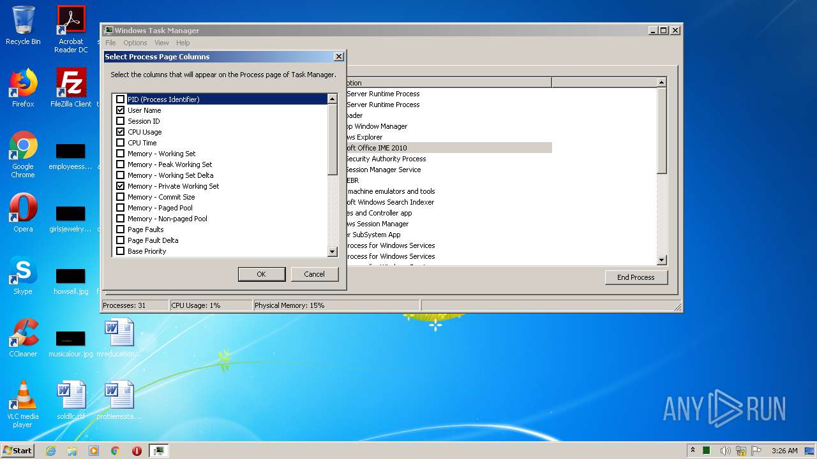
Task: Open Acrobat Reader DC desktop icon
Action: tap(71, 29)
